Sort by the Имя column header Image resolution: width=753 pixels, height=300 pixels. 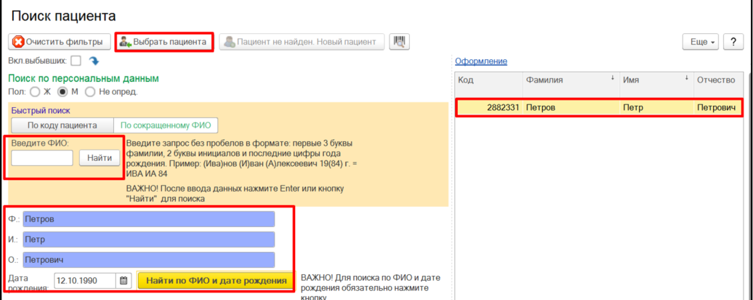[656, 80]
